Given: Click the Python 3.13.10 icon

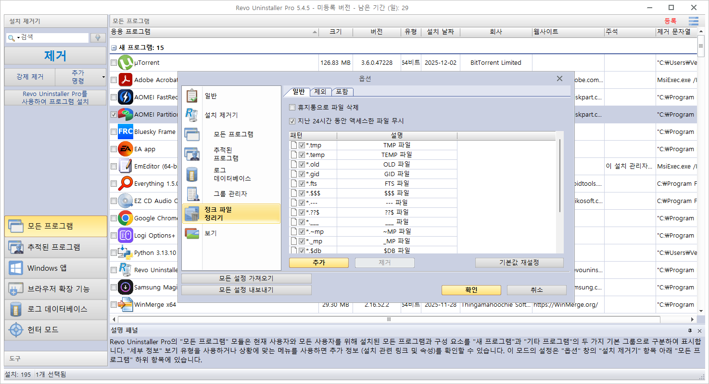Looking at the screenshot, I should 126,253.
